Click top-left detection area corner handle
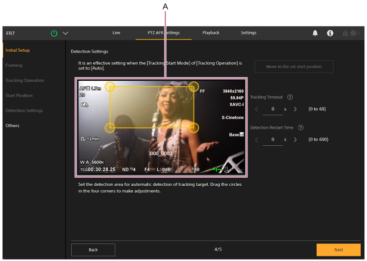 [110, 87]
